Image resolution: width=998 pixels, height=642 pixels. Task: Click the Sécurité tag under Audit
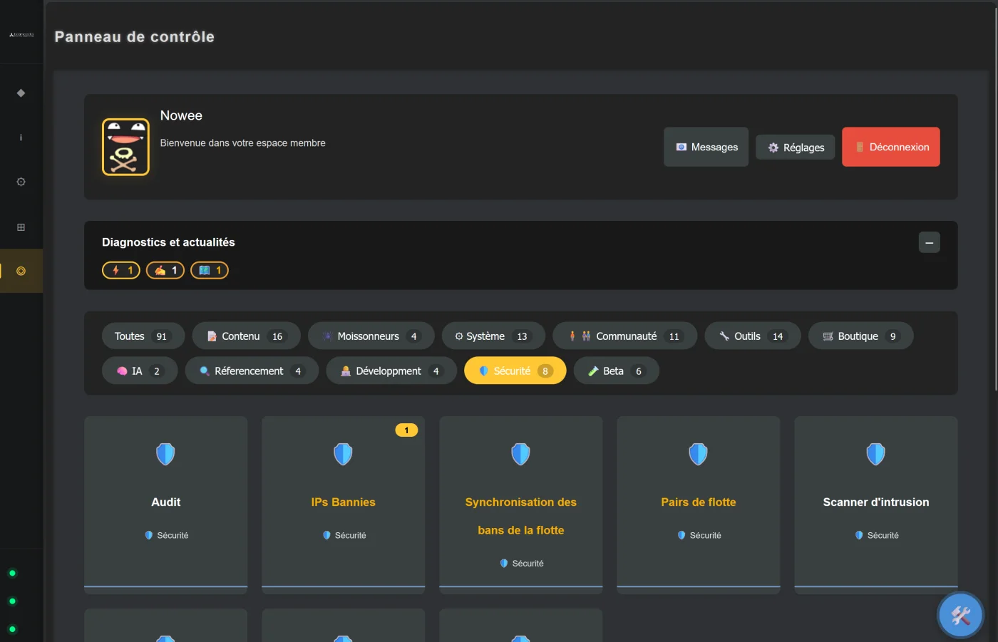(x=167, y=535)
